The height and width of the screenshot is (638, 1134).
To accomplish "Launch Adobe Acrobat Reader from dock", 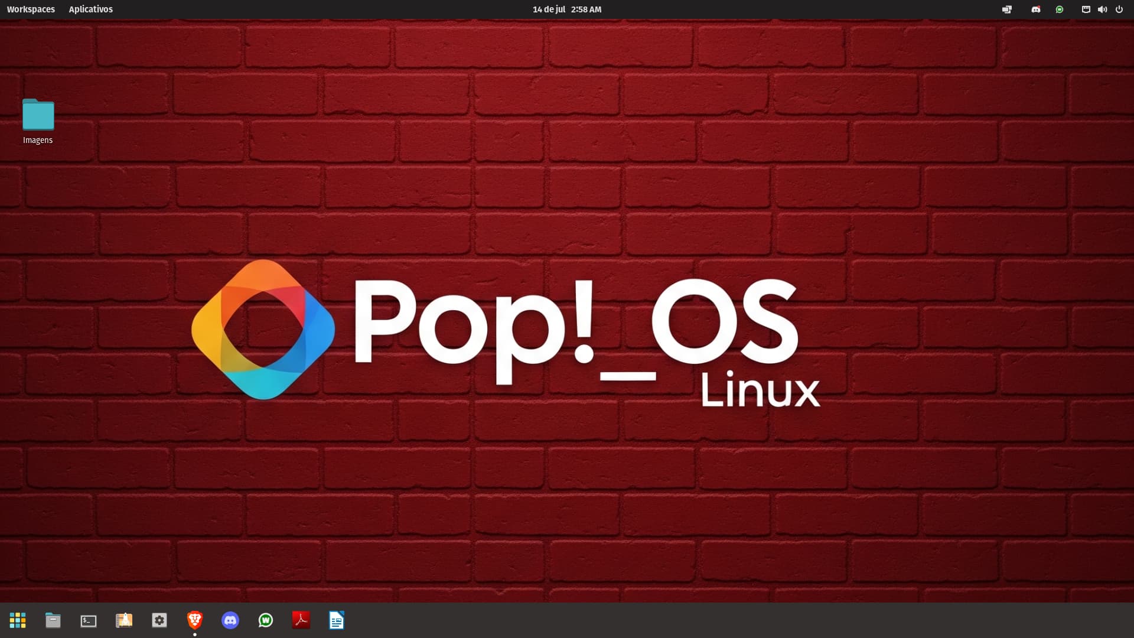I will click(301, 620).
